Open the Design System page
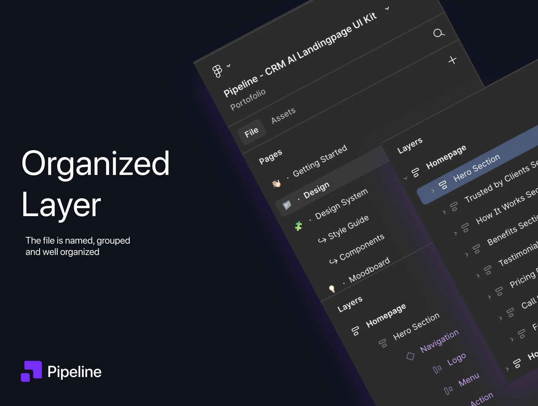Image resolution: width=538 pixels, height=406 pixels. click(341, 204)
